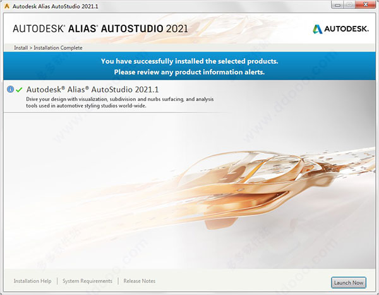
Task: Open the System Requirements link
Action: [x=87, y=281]
